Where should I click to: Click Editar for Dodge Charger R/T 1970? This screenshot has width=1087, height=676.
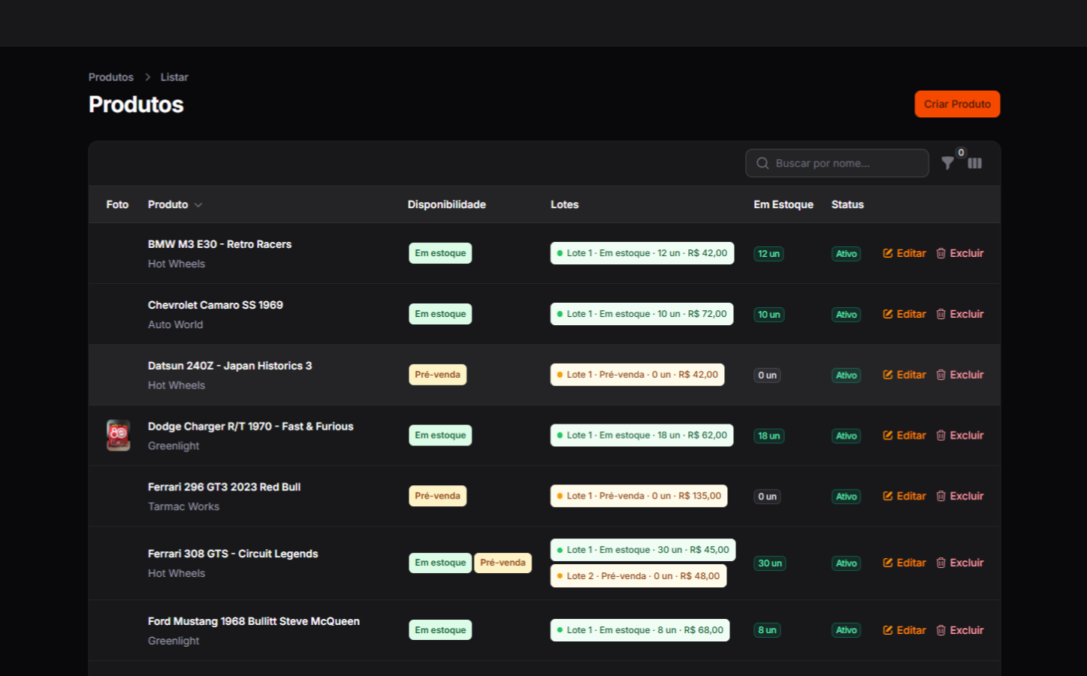click(x=904, y=436)
